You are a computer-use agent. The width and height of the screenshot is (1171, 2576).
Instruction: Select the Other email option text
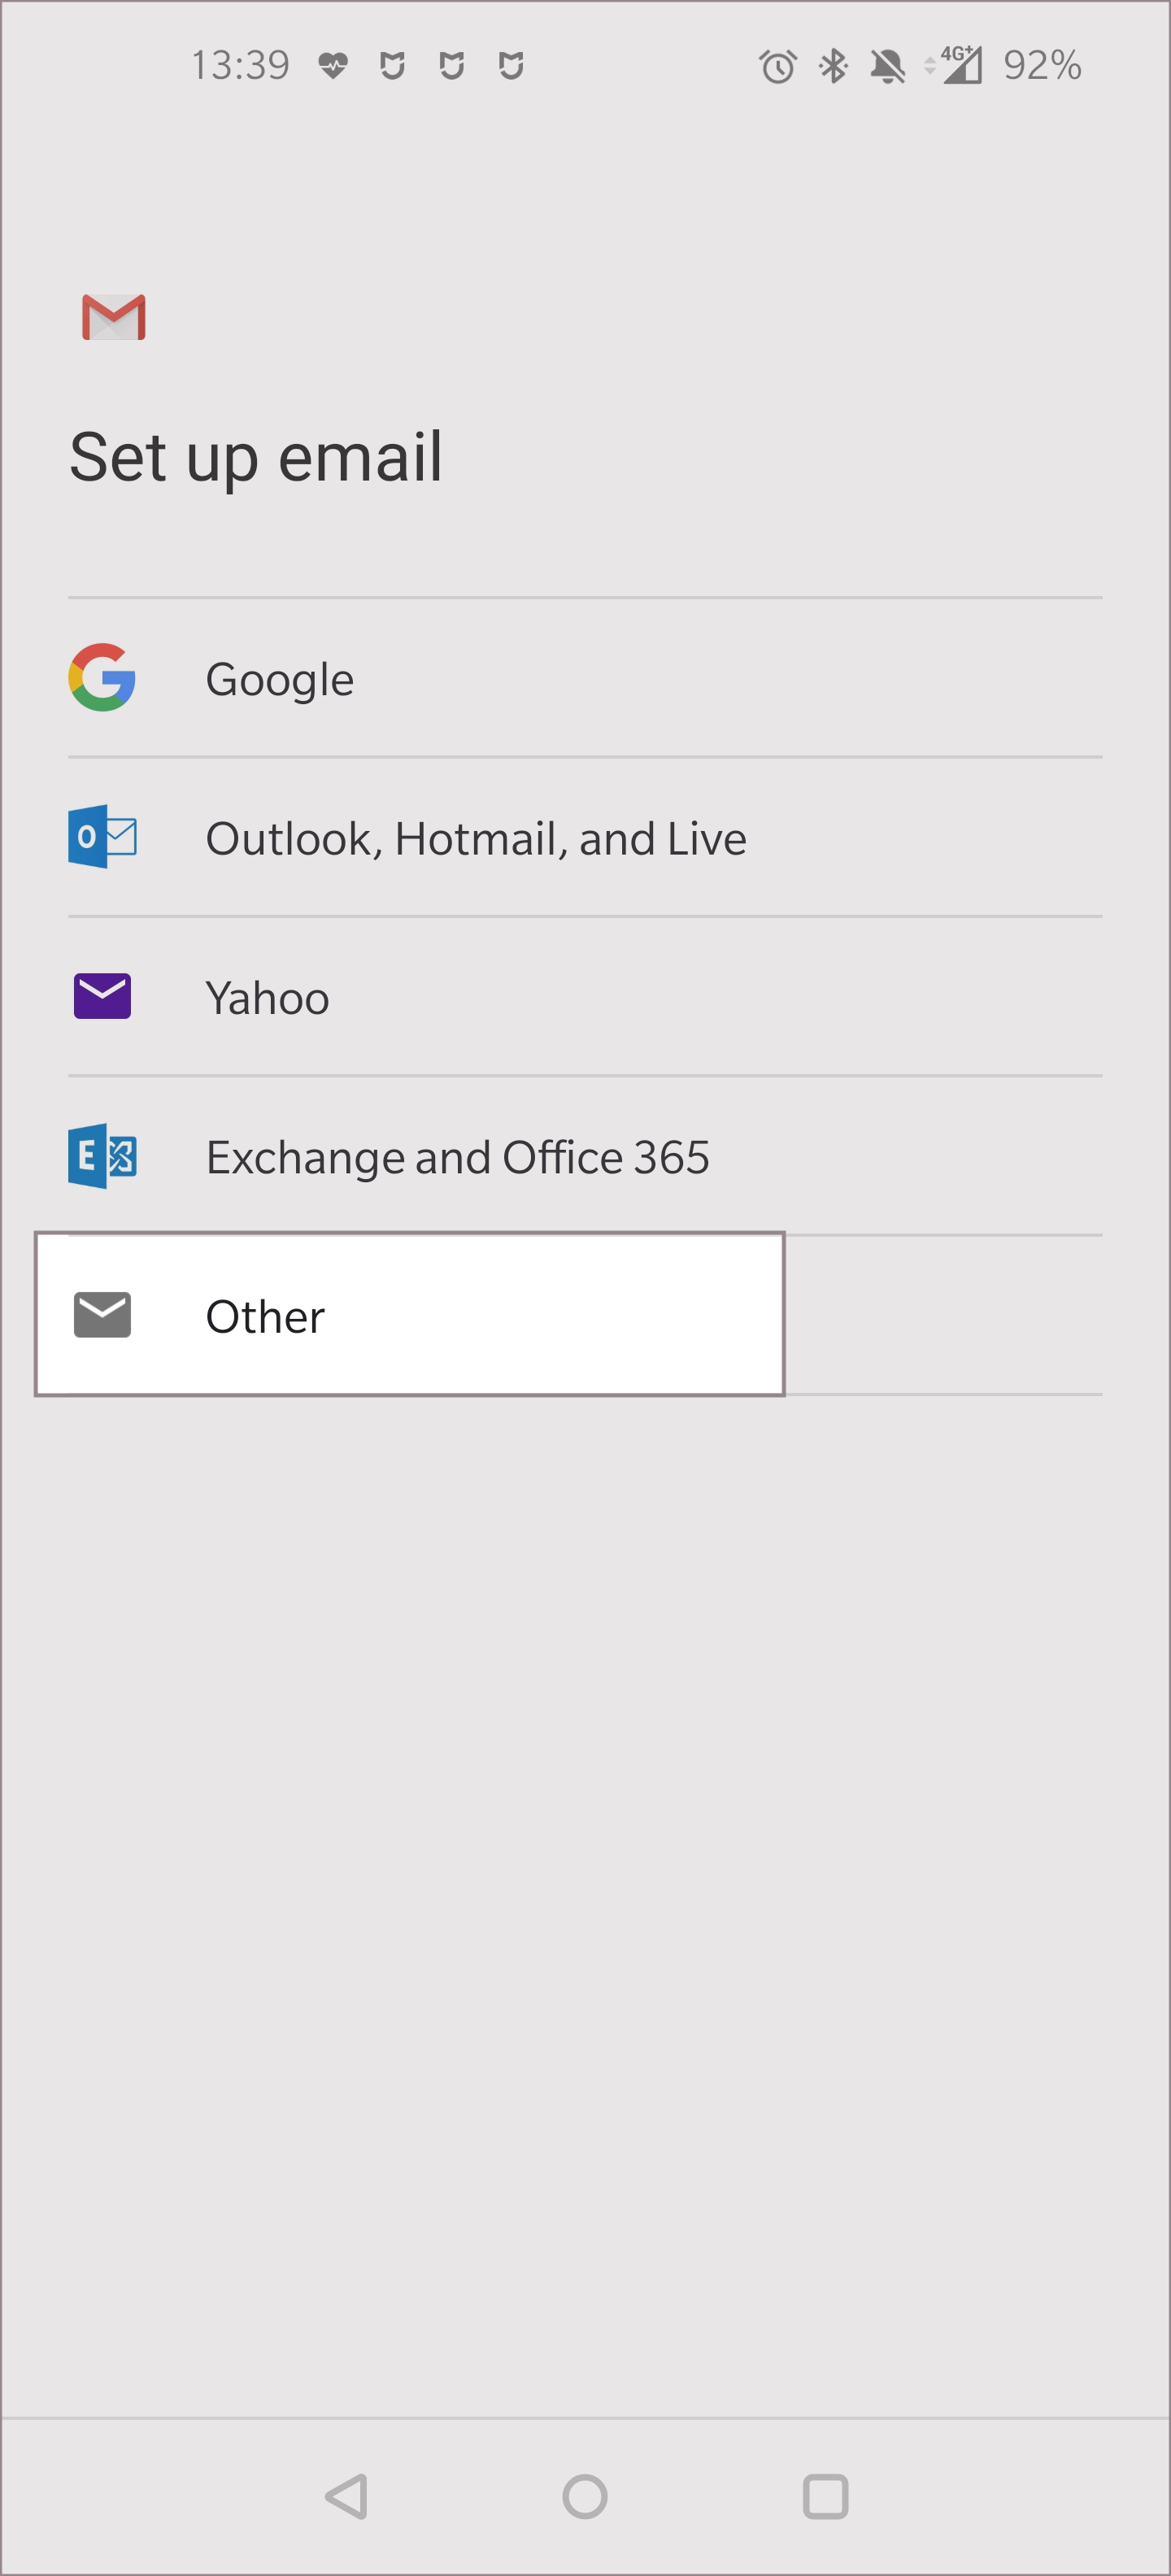click(x=265, y=1317)
